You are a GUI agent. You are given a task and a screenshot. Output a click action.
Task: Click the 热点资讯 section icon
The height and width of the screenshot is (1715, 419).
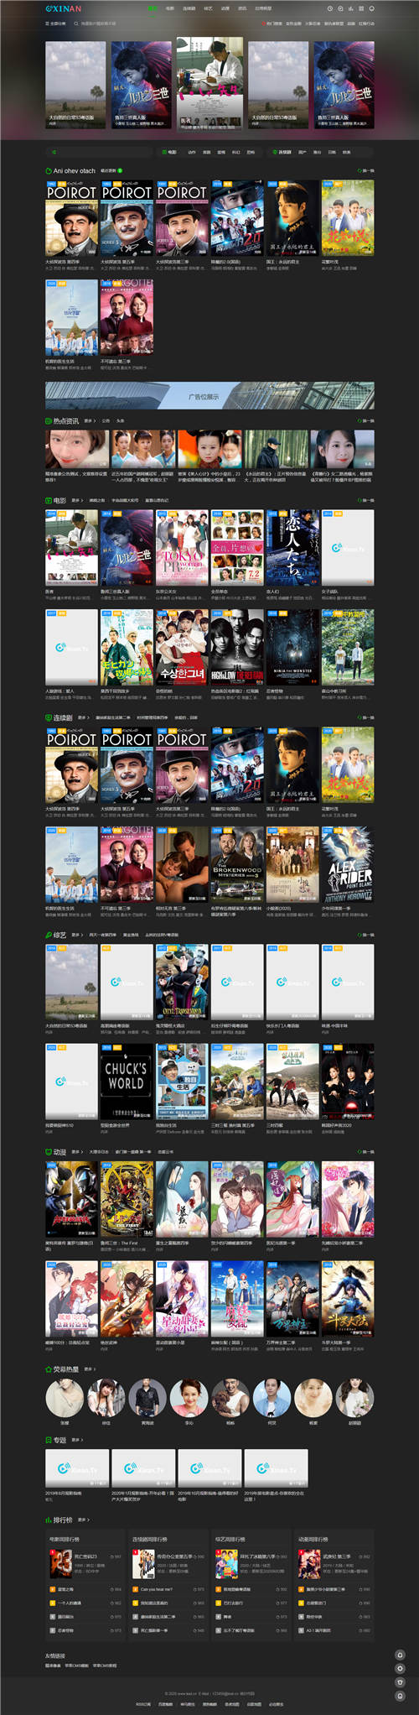48,421
